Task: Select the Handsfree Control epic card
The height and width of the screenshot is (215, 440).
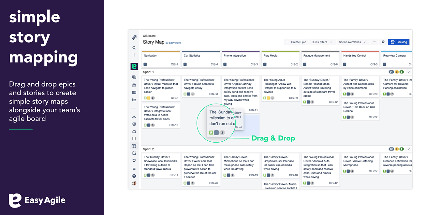Action: click(360, 59)
